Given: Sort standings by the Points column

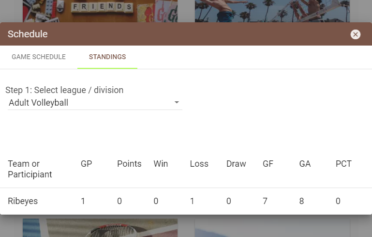Looking at the screenshot, I should click(x=129, y=164).
